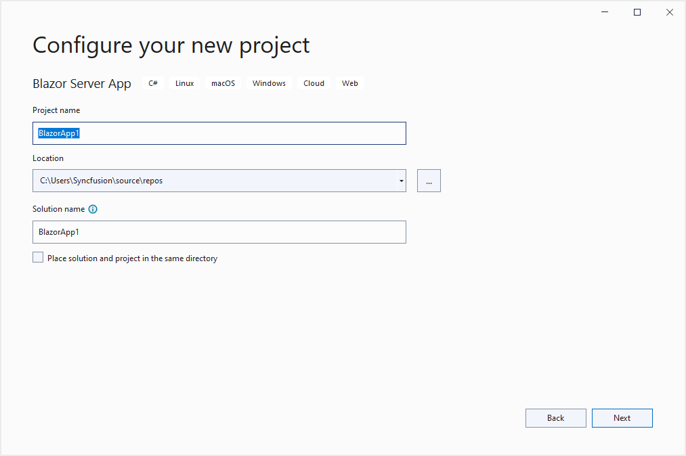Image resolution: width=686 pixels, height=456 pixels.
Task: Click the browse (...) button for Location
Action: (x=429, y=181)
